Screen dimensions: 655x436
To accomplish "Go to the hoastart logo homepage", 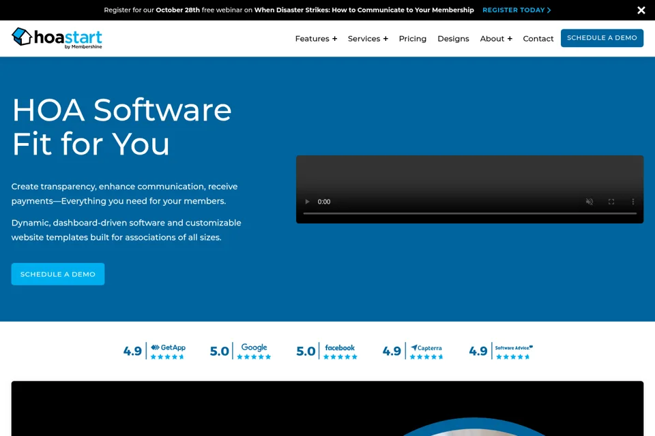I will pos(57,38).
